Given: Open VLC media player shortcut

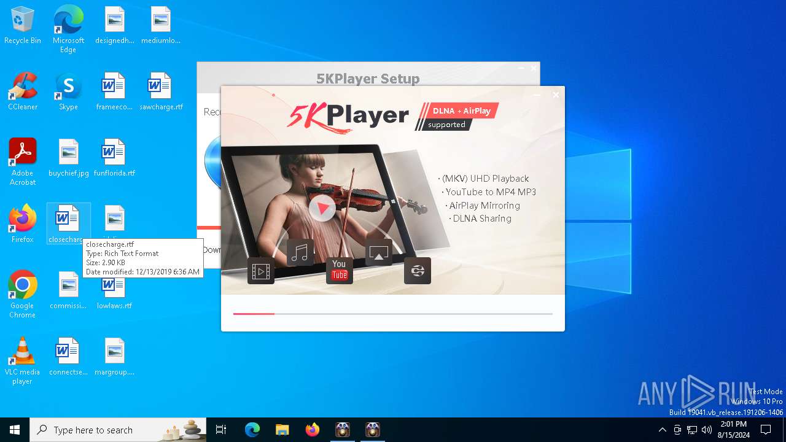Looking at the screenshot, I should [x=23, y=361].
